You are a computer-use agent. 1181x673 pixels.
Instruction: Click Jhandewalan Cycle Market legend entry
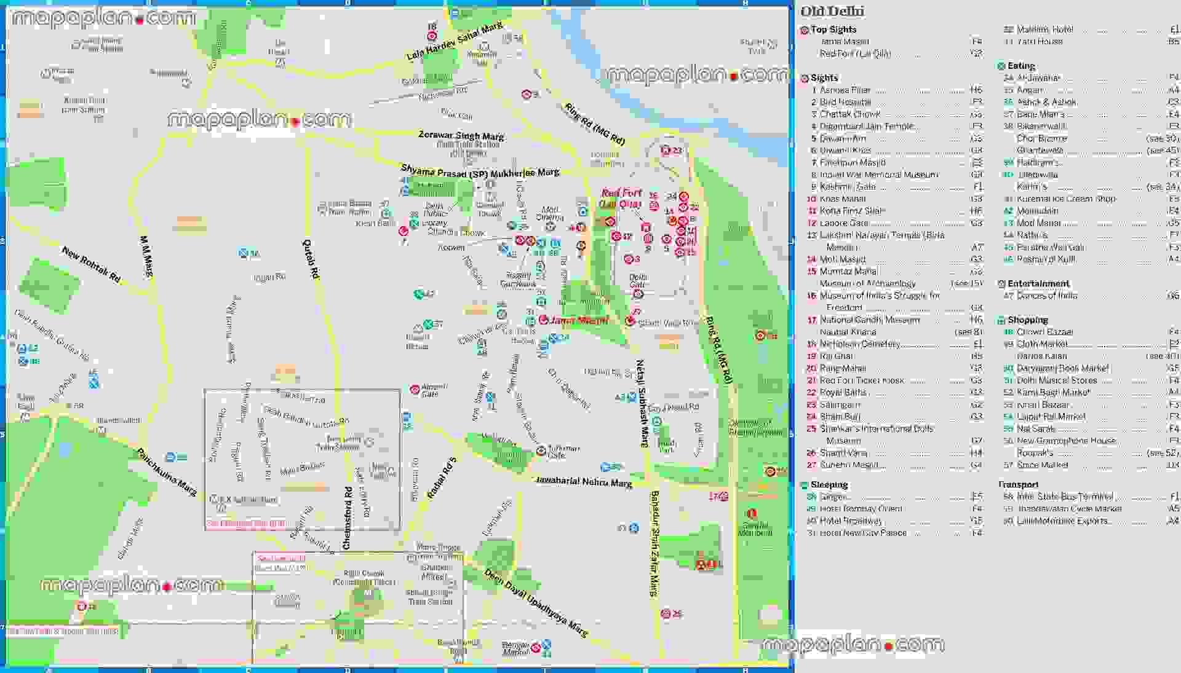1091,509
